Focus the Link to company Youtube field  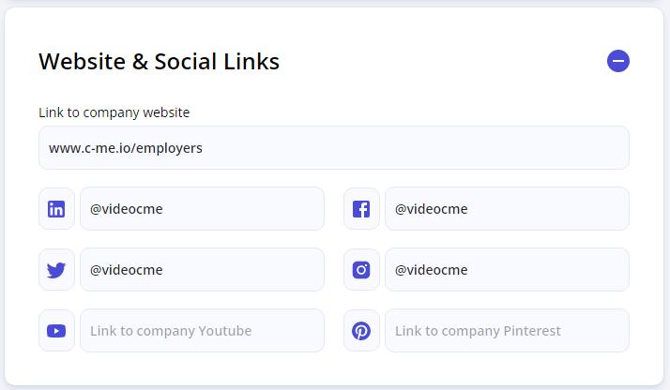[x=202, y=331]
